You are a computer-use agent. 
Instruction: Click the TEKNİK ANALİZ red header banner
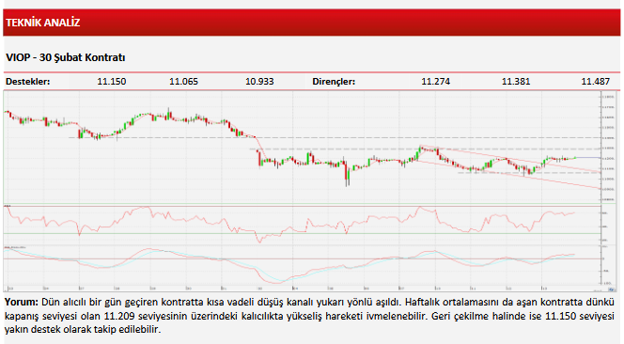click(312, 23)
